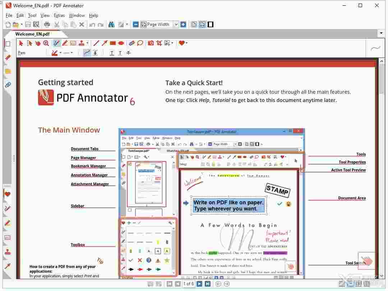This screenshot has width=388, height=291.
Task: Toggle the Page Manager sidebar panel
Action: 8,44
